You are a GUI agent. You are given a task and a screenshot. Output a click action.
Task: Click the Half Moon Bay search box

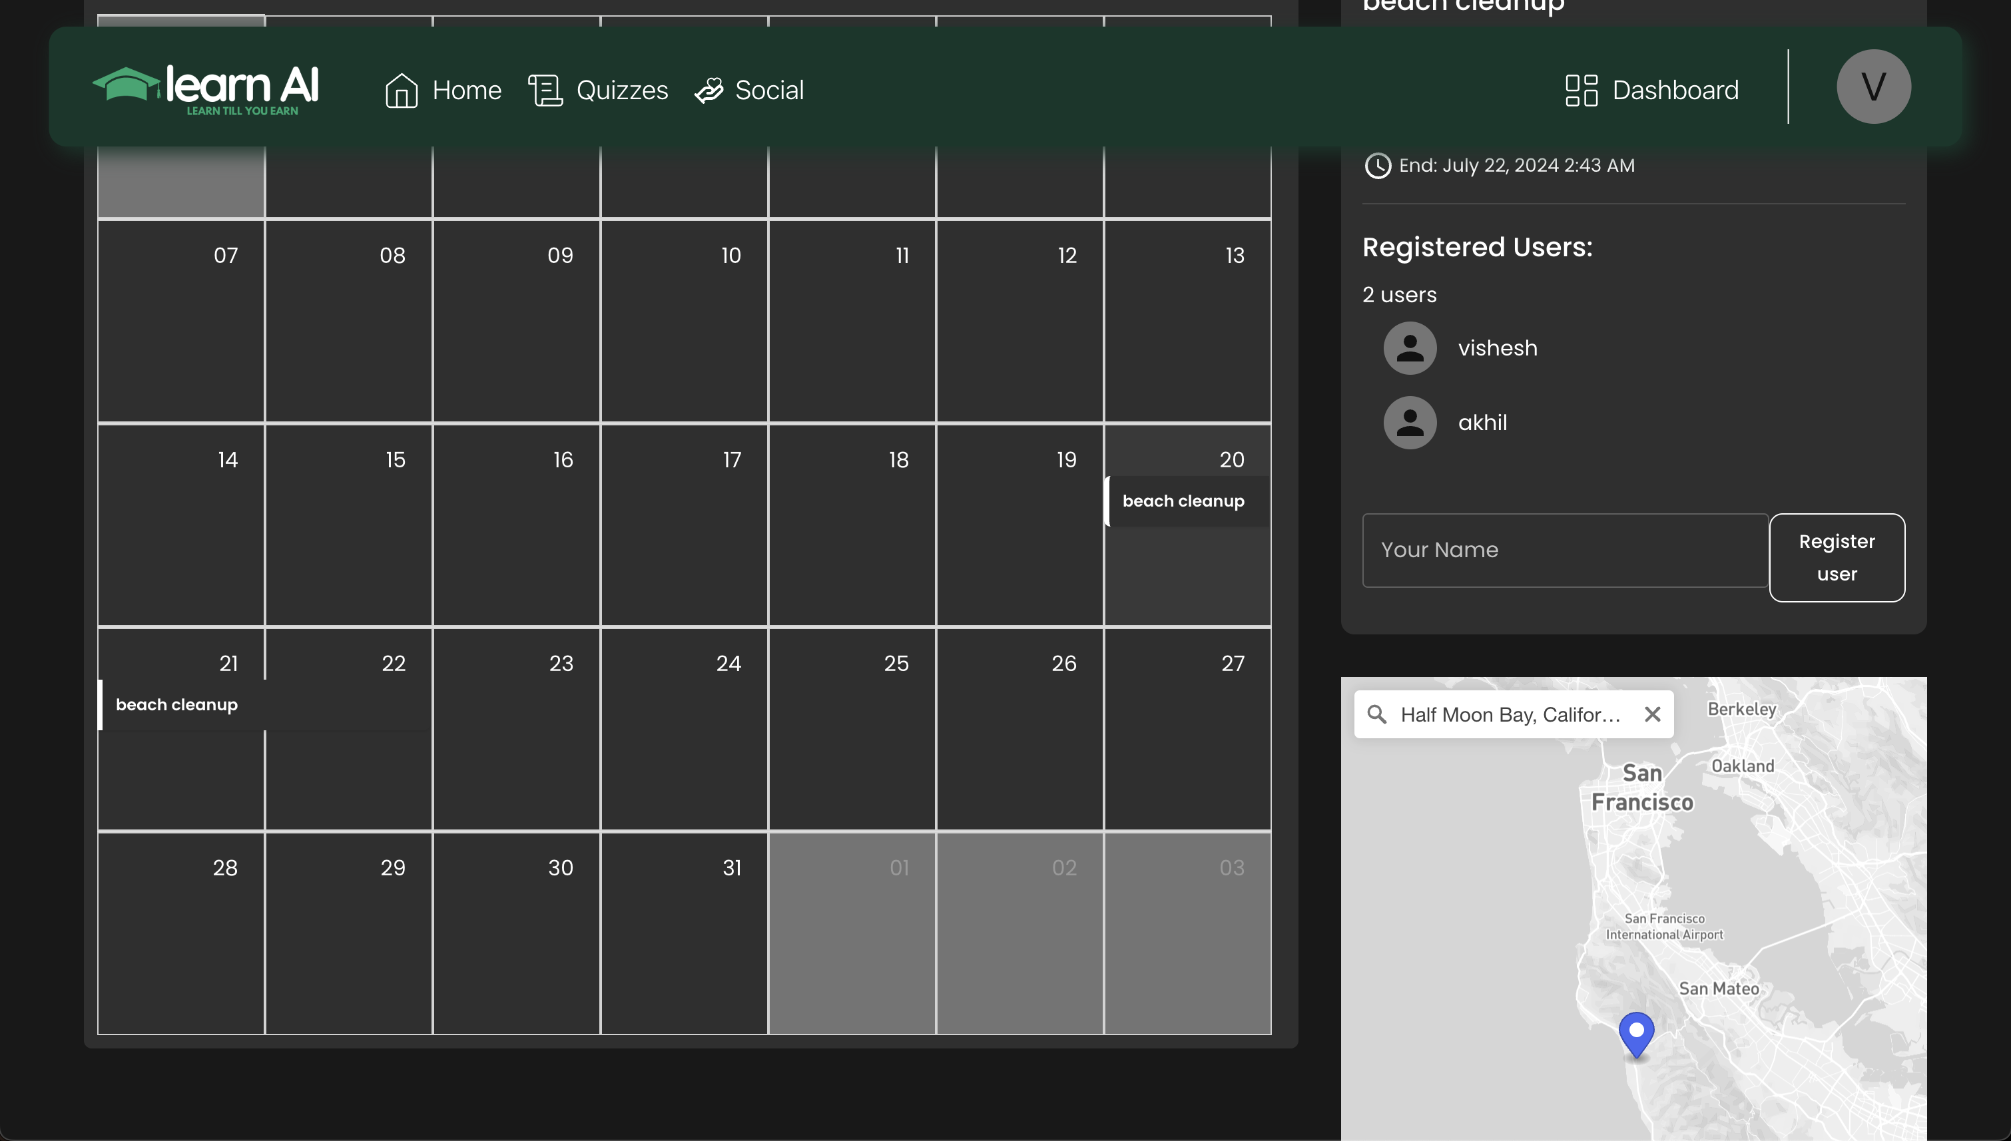click(1510, 714)
